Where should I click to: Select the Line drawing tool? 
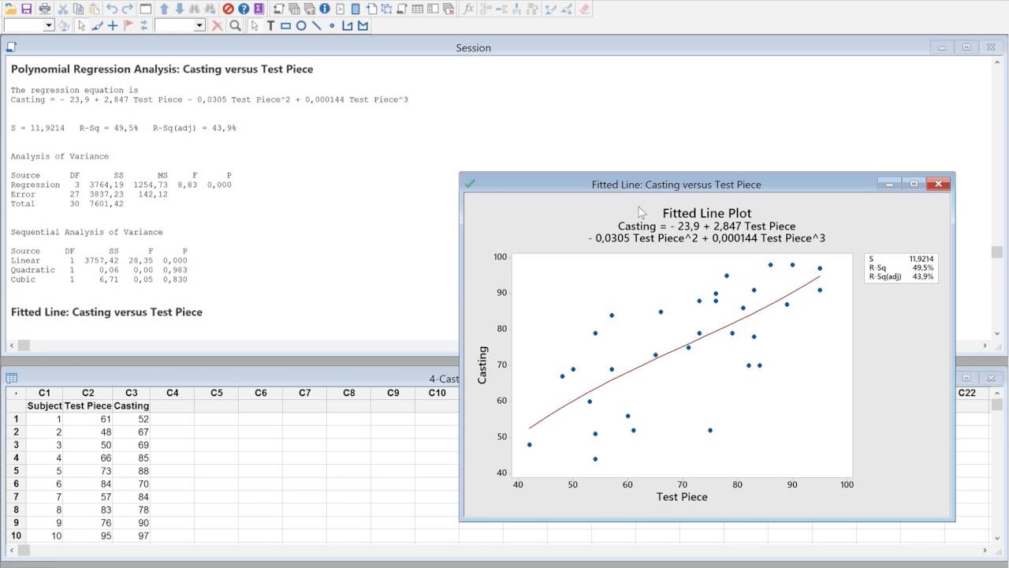click(316, 25)
